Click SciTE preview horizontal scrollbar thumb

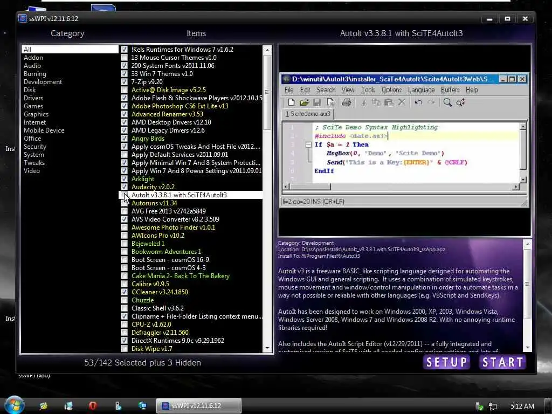[x=310, y=187]
